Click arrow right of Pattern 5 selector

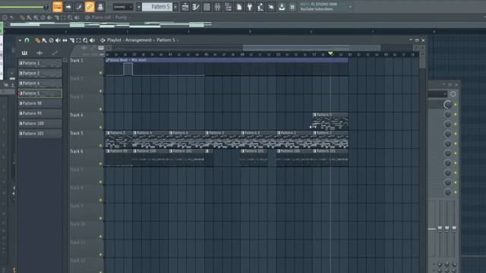tap(175, 7)
